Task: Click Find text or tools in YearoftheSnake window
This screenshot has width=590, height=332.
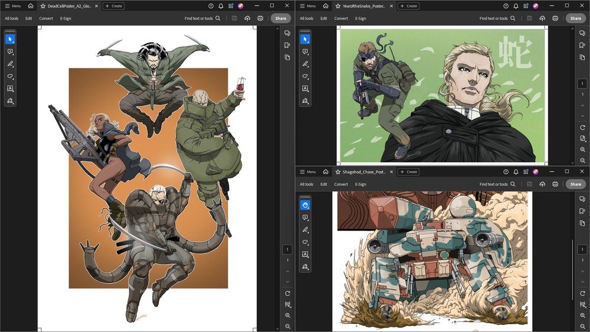Action: click(497, 18)
